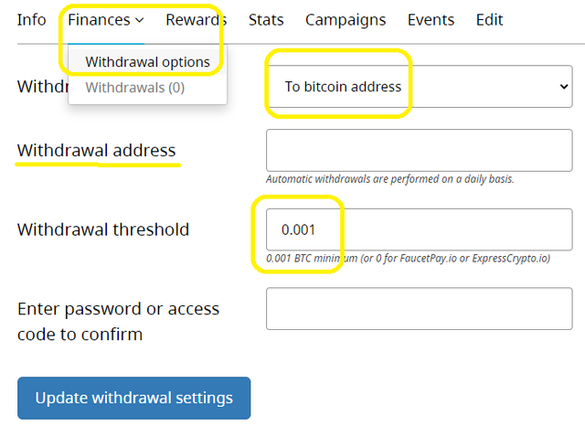Focus the Withdrawal address input field
This screenshot has width=585, height=426.
pos(419,150)
